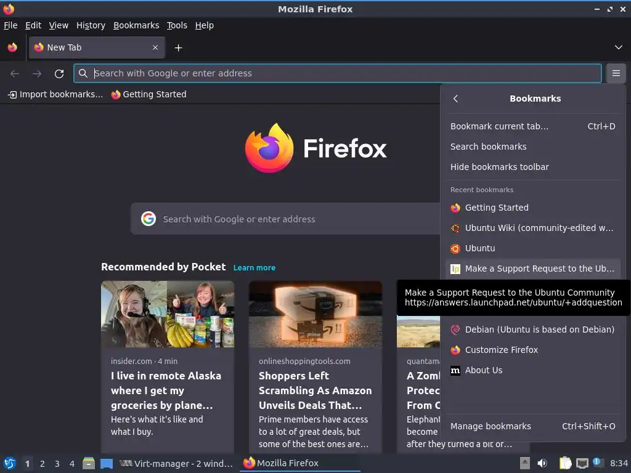Open the Ubuntu Wiki bookmark
The height and width of the screenshot is (473, 631).
point(533,228)
